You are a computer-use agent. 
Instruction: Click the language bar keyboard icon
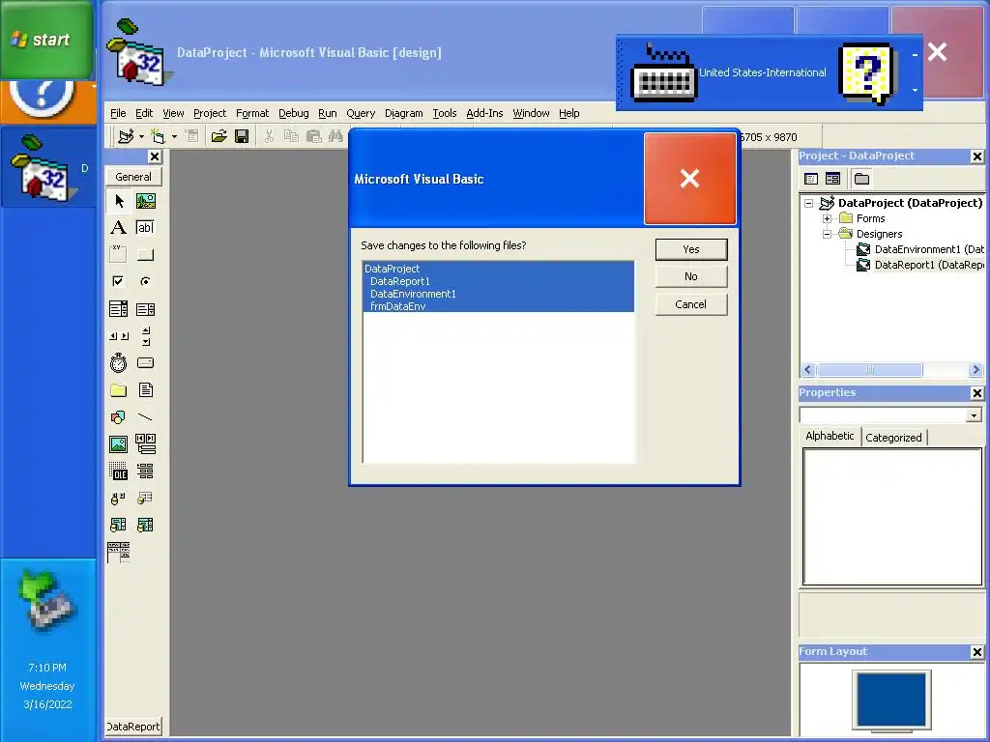(663, 72)
